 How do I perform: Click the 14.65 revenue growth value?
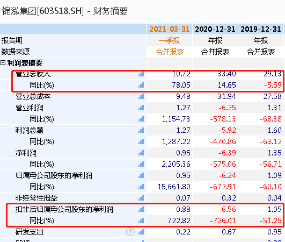227,85
